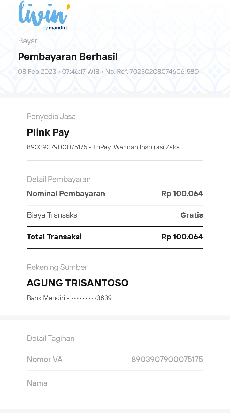Select the Nominal Pembayaran amount Rp 100.064

182,194
